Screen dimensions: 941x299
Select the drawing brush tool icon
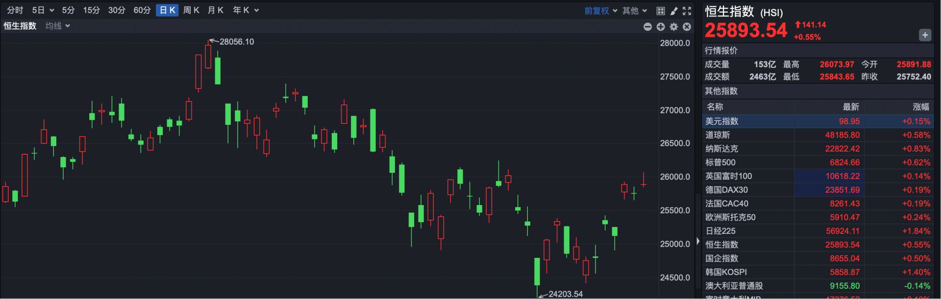click(674, 11)
